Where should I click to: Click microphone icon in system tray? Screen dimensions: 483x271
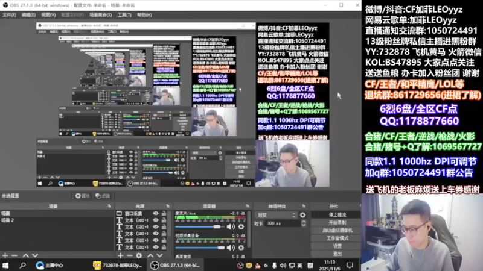coord(274,266)
